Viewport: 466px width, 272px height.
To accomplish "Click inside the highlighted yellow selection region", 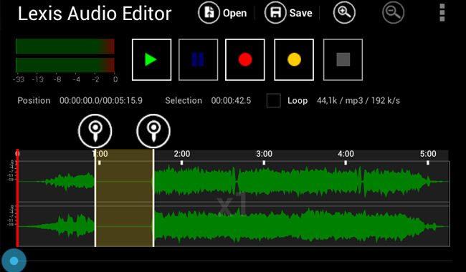I will [x=124, y=198].
